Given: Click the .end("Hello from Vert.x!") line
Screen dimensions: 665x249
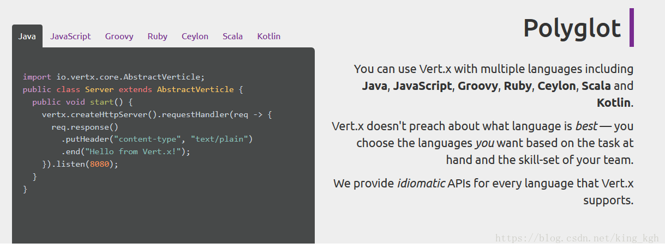Looking at the screenshot, I should pos(125,152).
